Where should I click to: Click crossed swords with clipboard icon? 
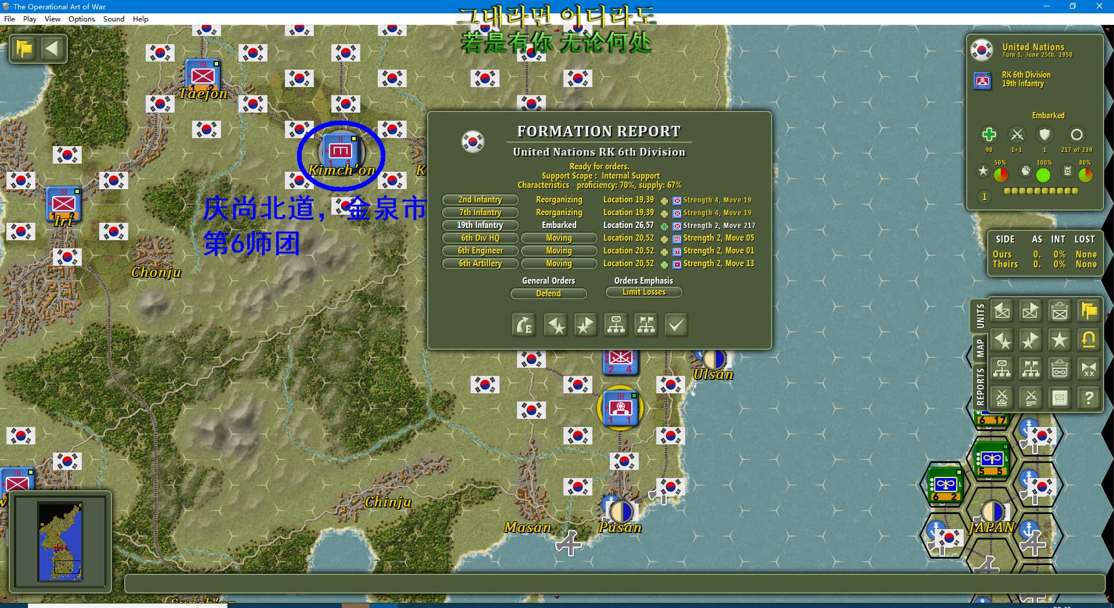tap(1002, 398)
